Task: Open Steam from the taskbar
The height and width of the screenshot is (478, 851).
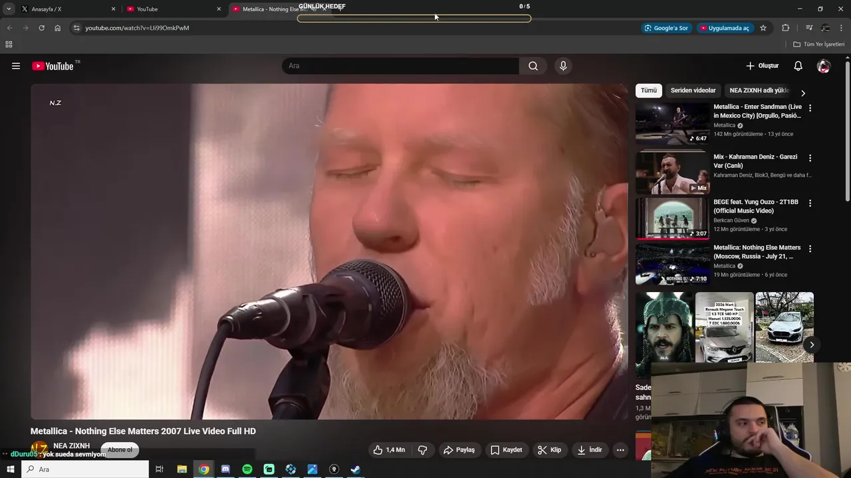Action: tap(356, 469)
